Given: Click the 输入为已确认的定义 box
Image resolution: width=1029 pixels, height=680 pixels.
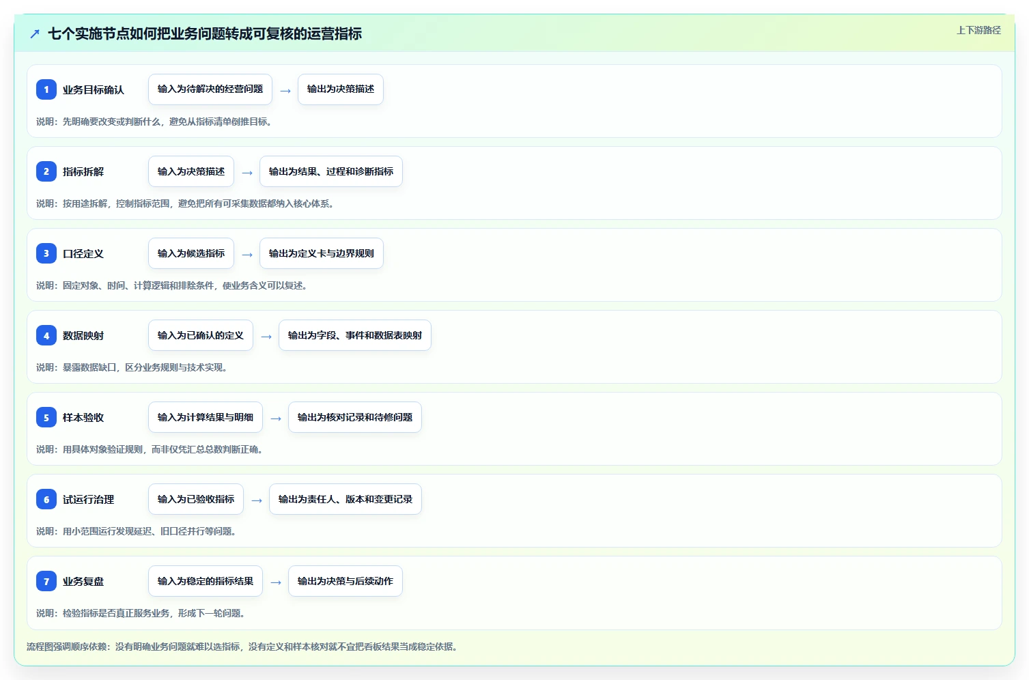Looking at the screenshot, I should [201, 335].
